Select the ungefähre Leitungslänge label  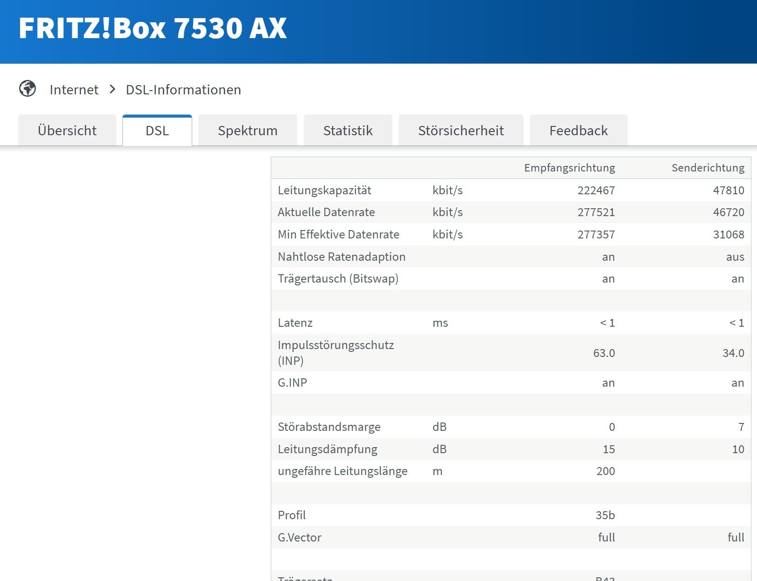pos(342,471)
